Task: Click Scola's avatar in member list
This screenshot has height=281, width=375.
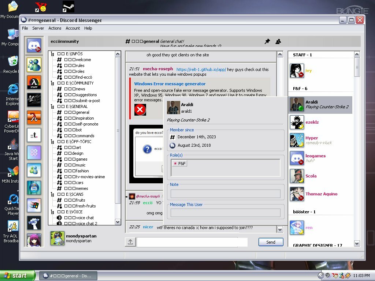Action: tap(297, 176)
